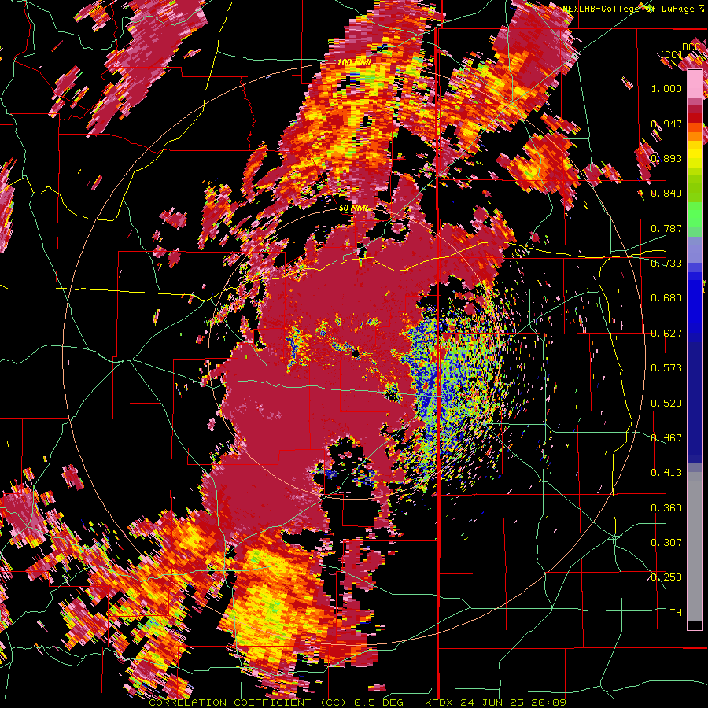Click the 0.840 scale label
This screenshot has width=708, height=708.
click(666, 194)
